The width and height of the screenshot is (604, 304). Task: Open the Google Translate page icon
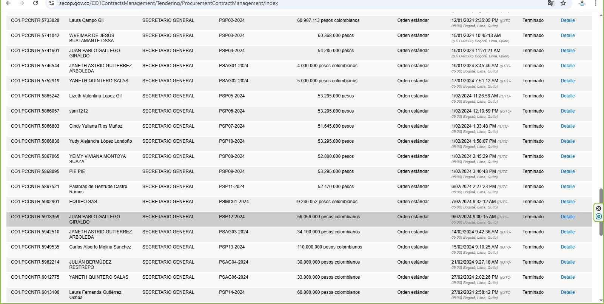(551, 3)
